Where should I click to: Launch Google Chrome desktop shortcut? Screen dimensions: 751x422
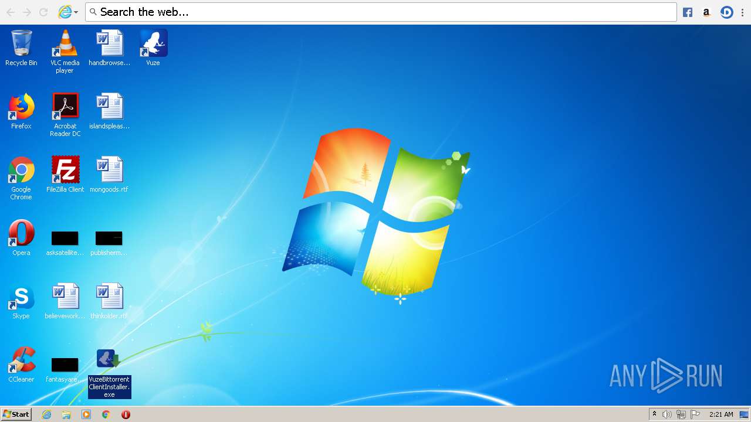pyautogui.click(x=21, y=178)
